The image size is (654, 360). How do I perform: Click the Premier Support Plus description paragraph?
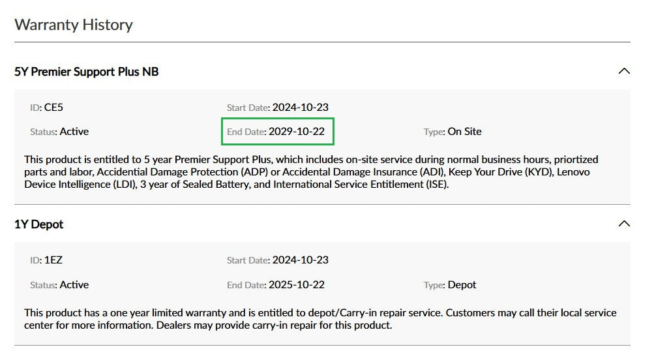[x=311, y=172]
